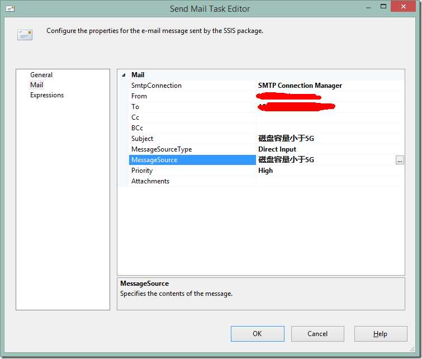Image resolution: width=422 pixels, height=359 pixels.
Task: Edit the Subject value 磁盘容量小于5G
Action: pyautogui.click(x=286, y=139)
